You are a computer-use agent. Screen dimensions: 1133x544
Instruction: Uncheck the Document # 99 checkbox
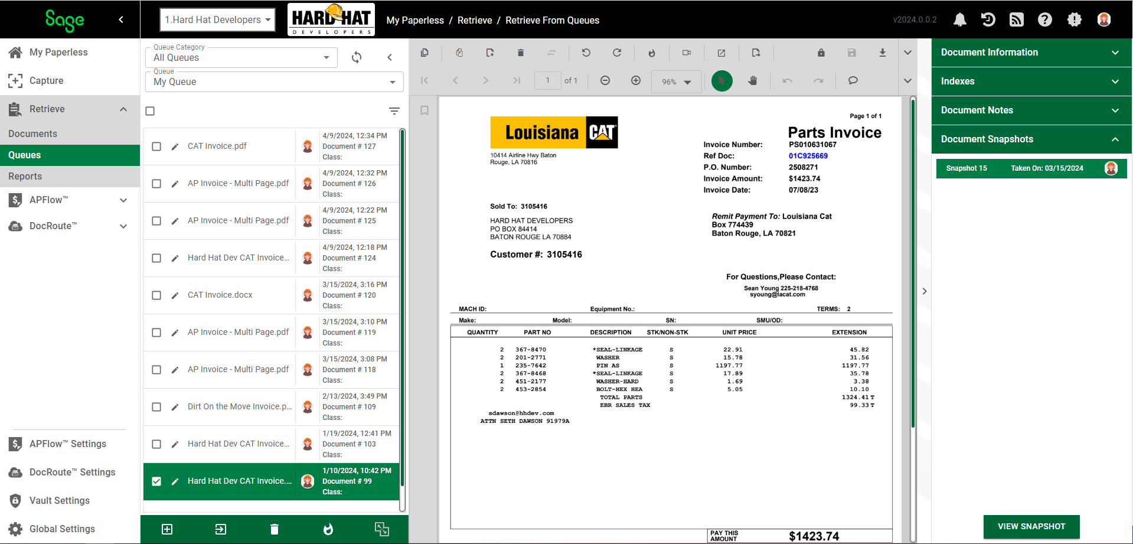click(x=156, y=481)
